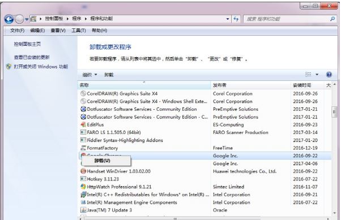The width and height of the screenshot is (341, 220).
Task: Click the Intel C++ Redistributables icon
Action: point(83,195)
